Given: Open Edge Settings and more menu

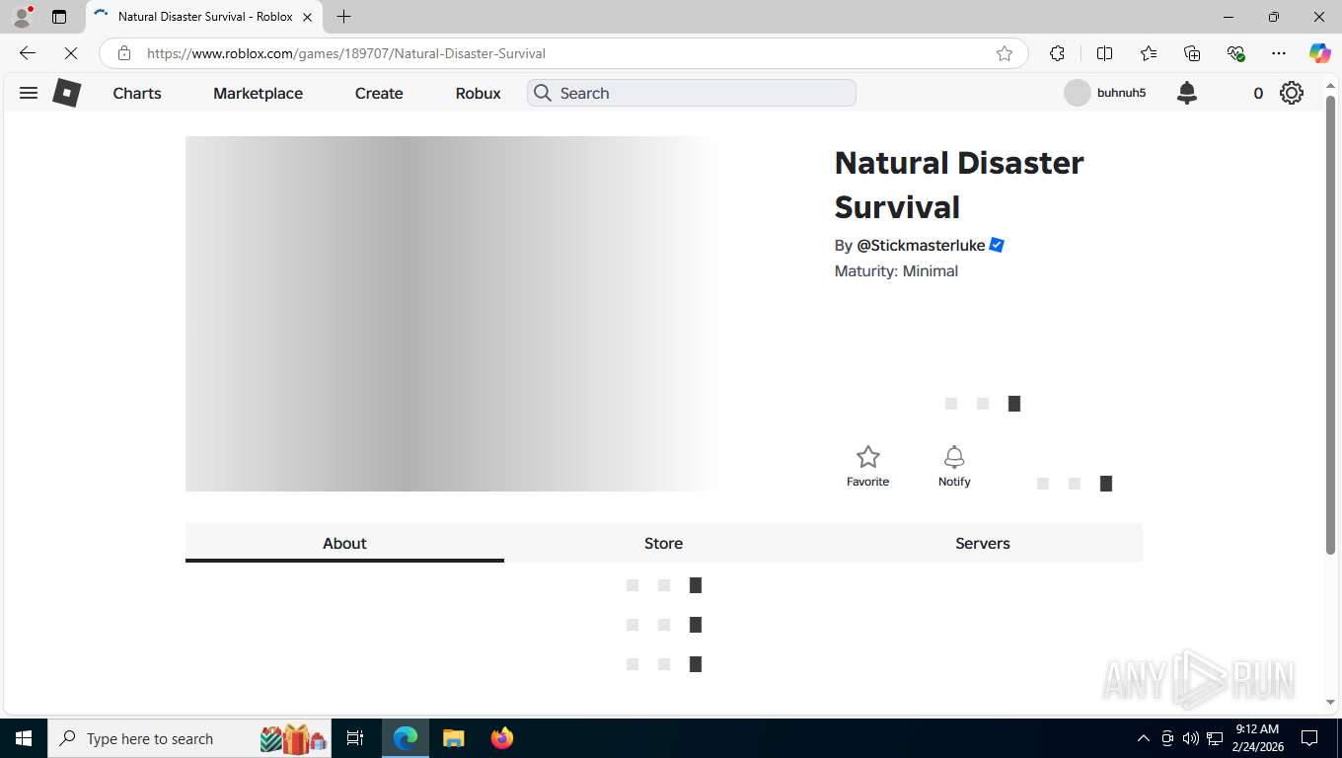Looking at the screenshot, I should (x=1279, y=53).
